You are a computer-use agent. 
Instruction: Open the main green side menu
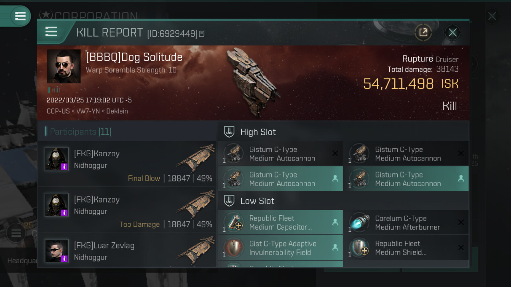coord(20,16)
